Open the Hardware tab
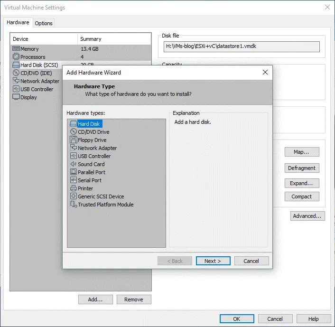 coord(18,23)
